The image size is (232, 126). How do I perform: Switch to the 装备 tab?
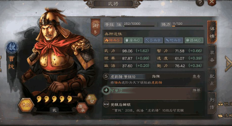pyautogui.click(x=212, y=56)
